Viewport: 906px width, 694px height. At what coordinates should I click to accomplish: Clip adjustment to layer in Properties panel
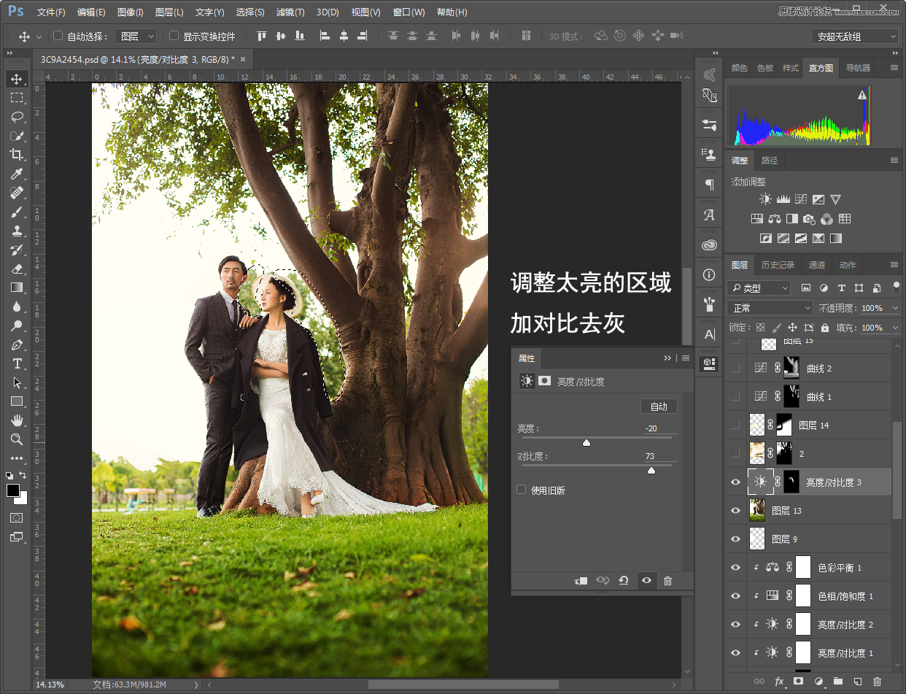click(581, 581)
